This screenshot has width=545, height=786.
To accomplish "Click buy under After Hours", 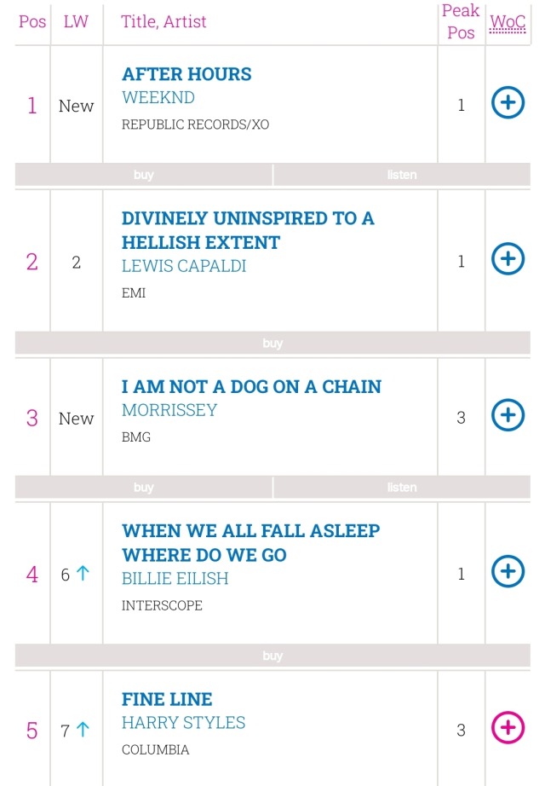I will (x=144, y=175).
